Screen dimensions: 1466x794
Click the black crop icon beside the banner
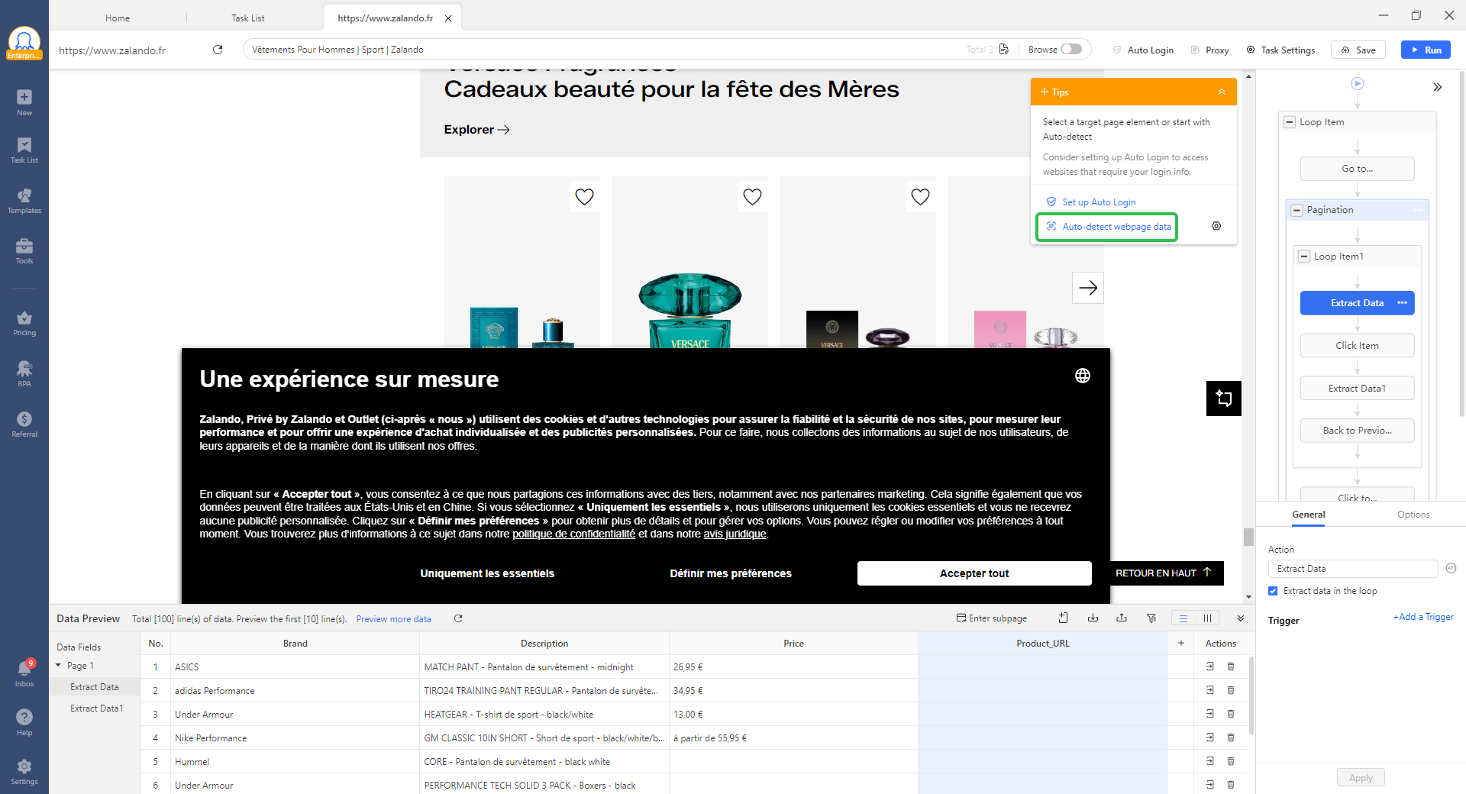pyautogui.click(x=1224, y=399)
